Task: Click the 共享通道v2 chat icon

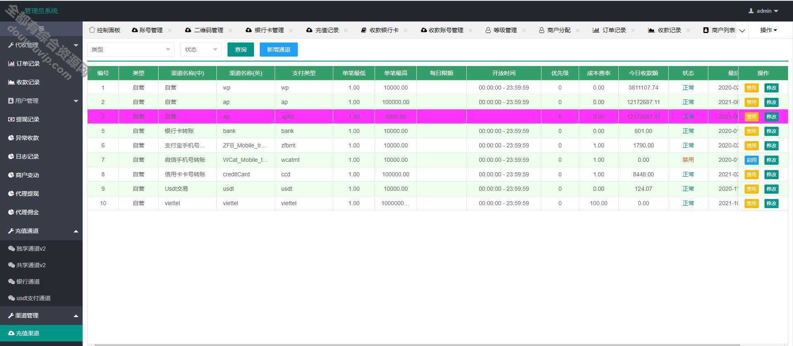Action: click(x=12, y=265)
